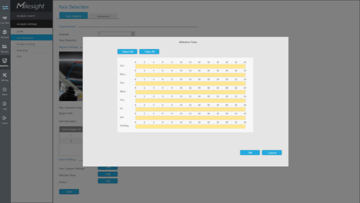Click the Logout sidebar icon

click(x=5, y=120)
